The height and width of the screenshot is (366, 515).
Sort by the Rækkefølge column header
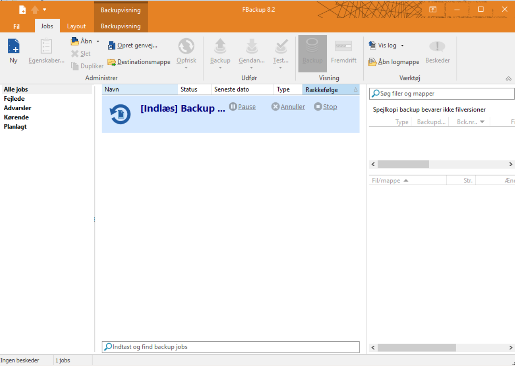pyautogui.click(x=331, y=90)
